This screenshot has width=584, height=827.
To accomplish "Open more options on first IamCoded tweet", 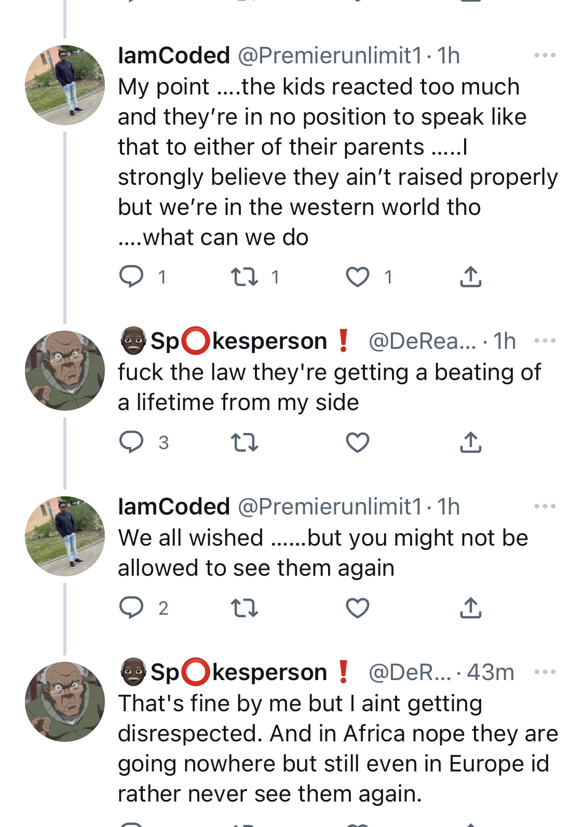I will coord(545,55).
